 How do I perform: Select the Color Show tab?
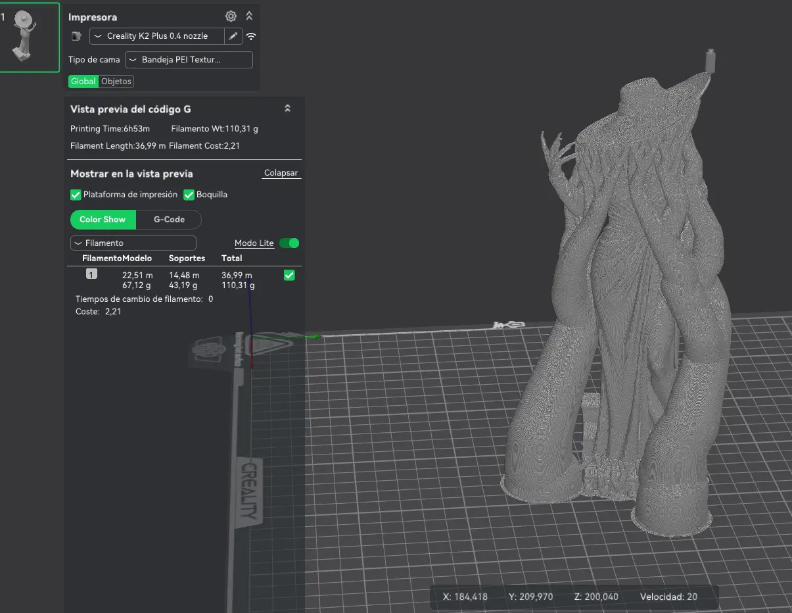[x=103, y=220]
